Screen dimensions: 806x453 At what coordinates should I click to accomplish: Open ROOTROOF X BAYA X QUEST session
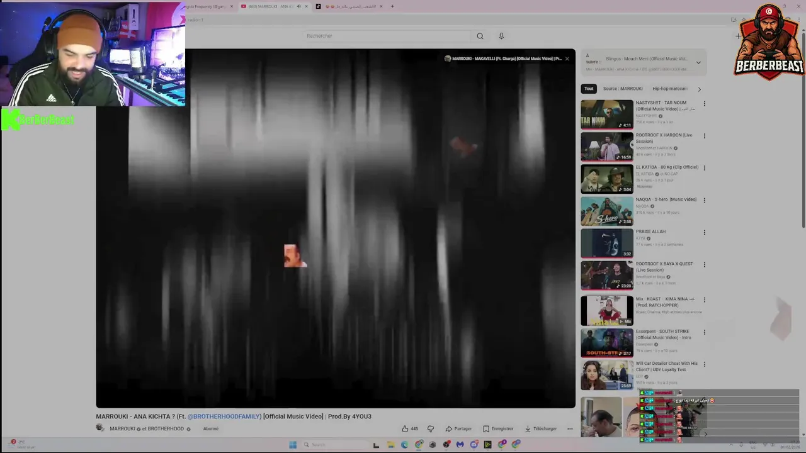pos(607,276)
